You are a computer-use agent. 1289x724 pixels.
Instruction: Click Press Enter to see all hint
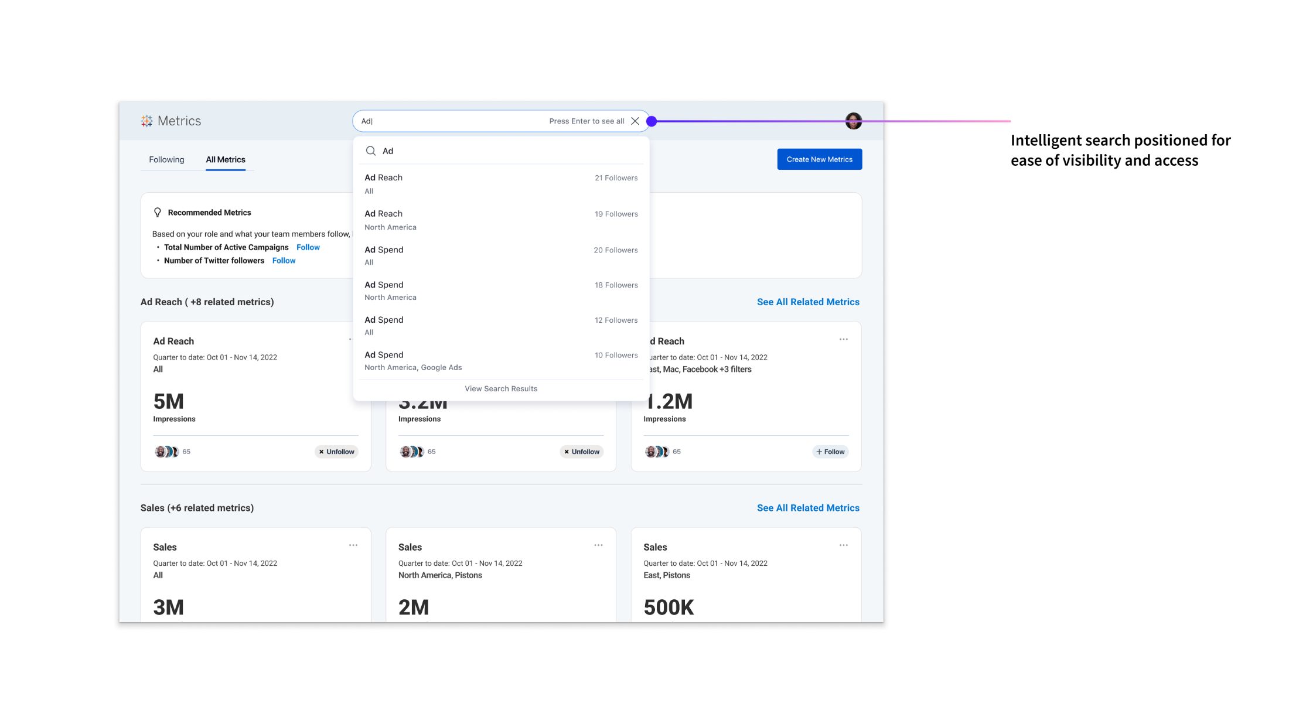coord(586,121)
